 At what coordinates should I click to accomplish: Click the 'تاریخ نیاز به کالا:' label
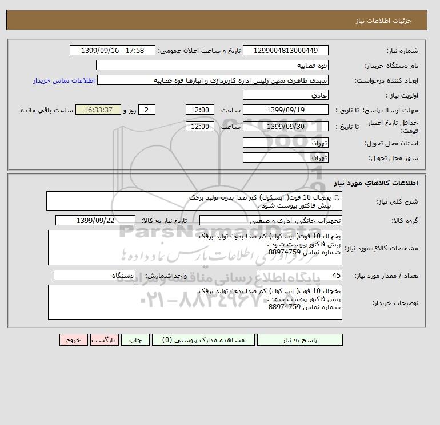tap(164, 221)
